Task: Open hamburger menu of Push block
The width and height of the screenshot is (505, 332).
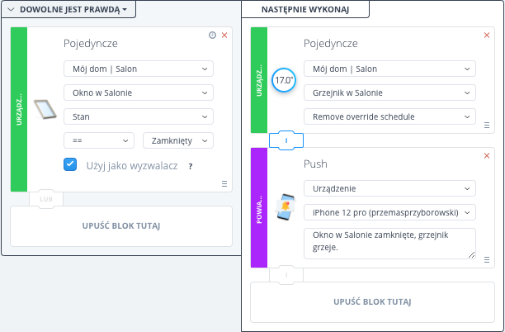Action: pyautogui.click(x=487, y=260)
